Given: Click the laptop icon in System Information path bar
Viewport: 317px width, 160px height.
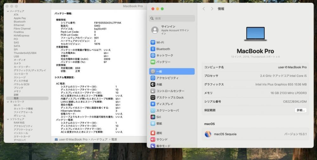Looking at the screenshot, I should click(56, 139).
